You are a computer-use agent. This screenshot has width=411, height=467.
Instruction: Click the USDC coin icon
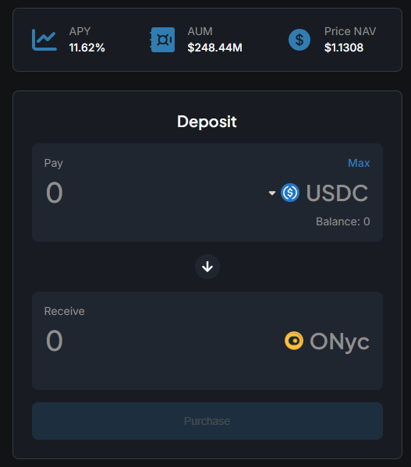click(290, 193)
